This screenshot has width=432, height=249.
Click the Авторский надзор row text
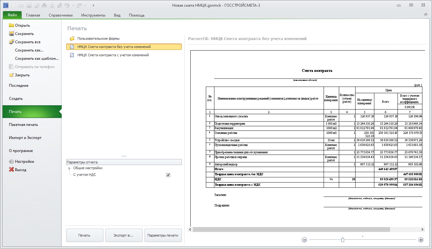[226, 164]
